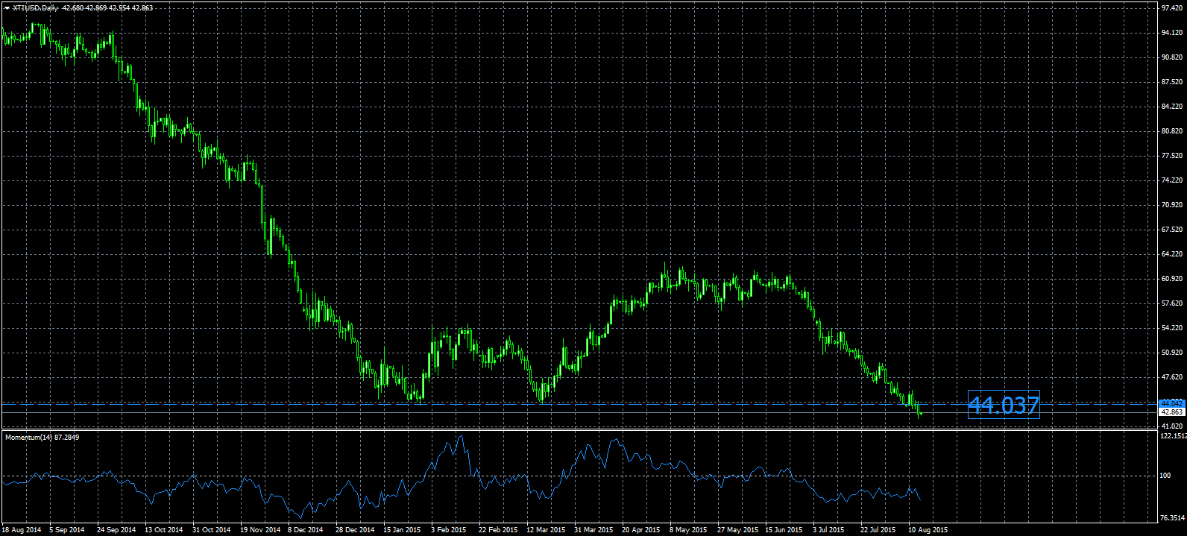Click the triangle arrow beside XTIUSD,Daily
Viewport: 1187px width, 536px height.
click(7, 7)
